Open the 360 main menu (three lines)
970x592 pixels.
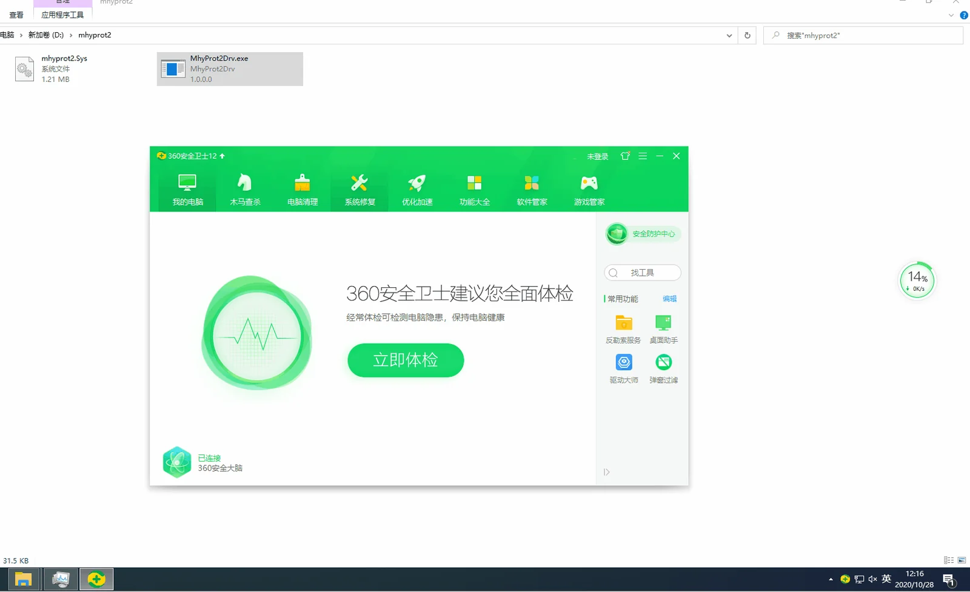tap(643, 156)
